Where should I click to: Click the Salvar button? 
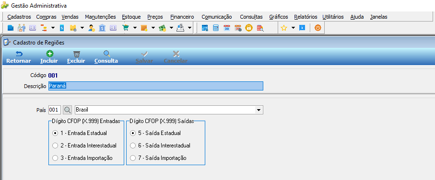[x=144, y=57]
